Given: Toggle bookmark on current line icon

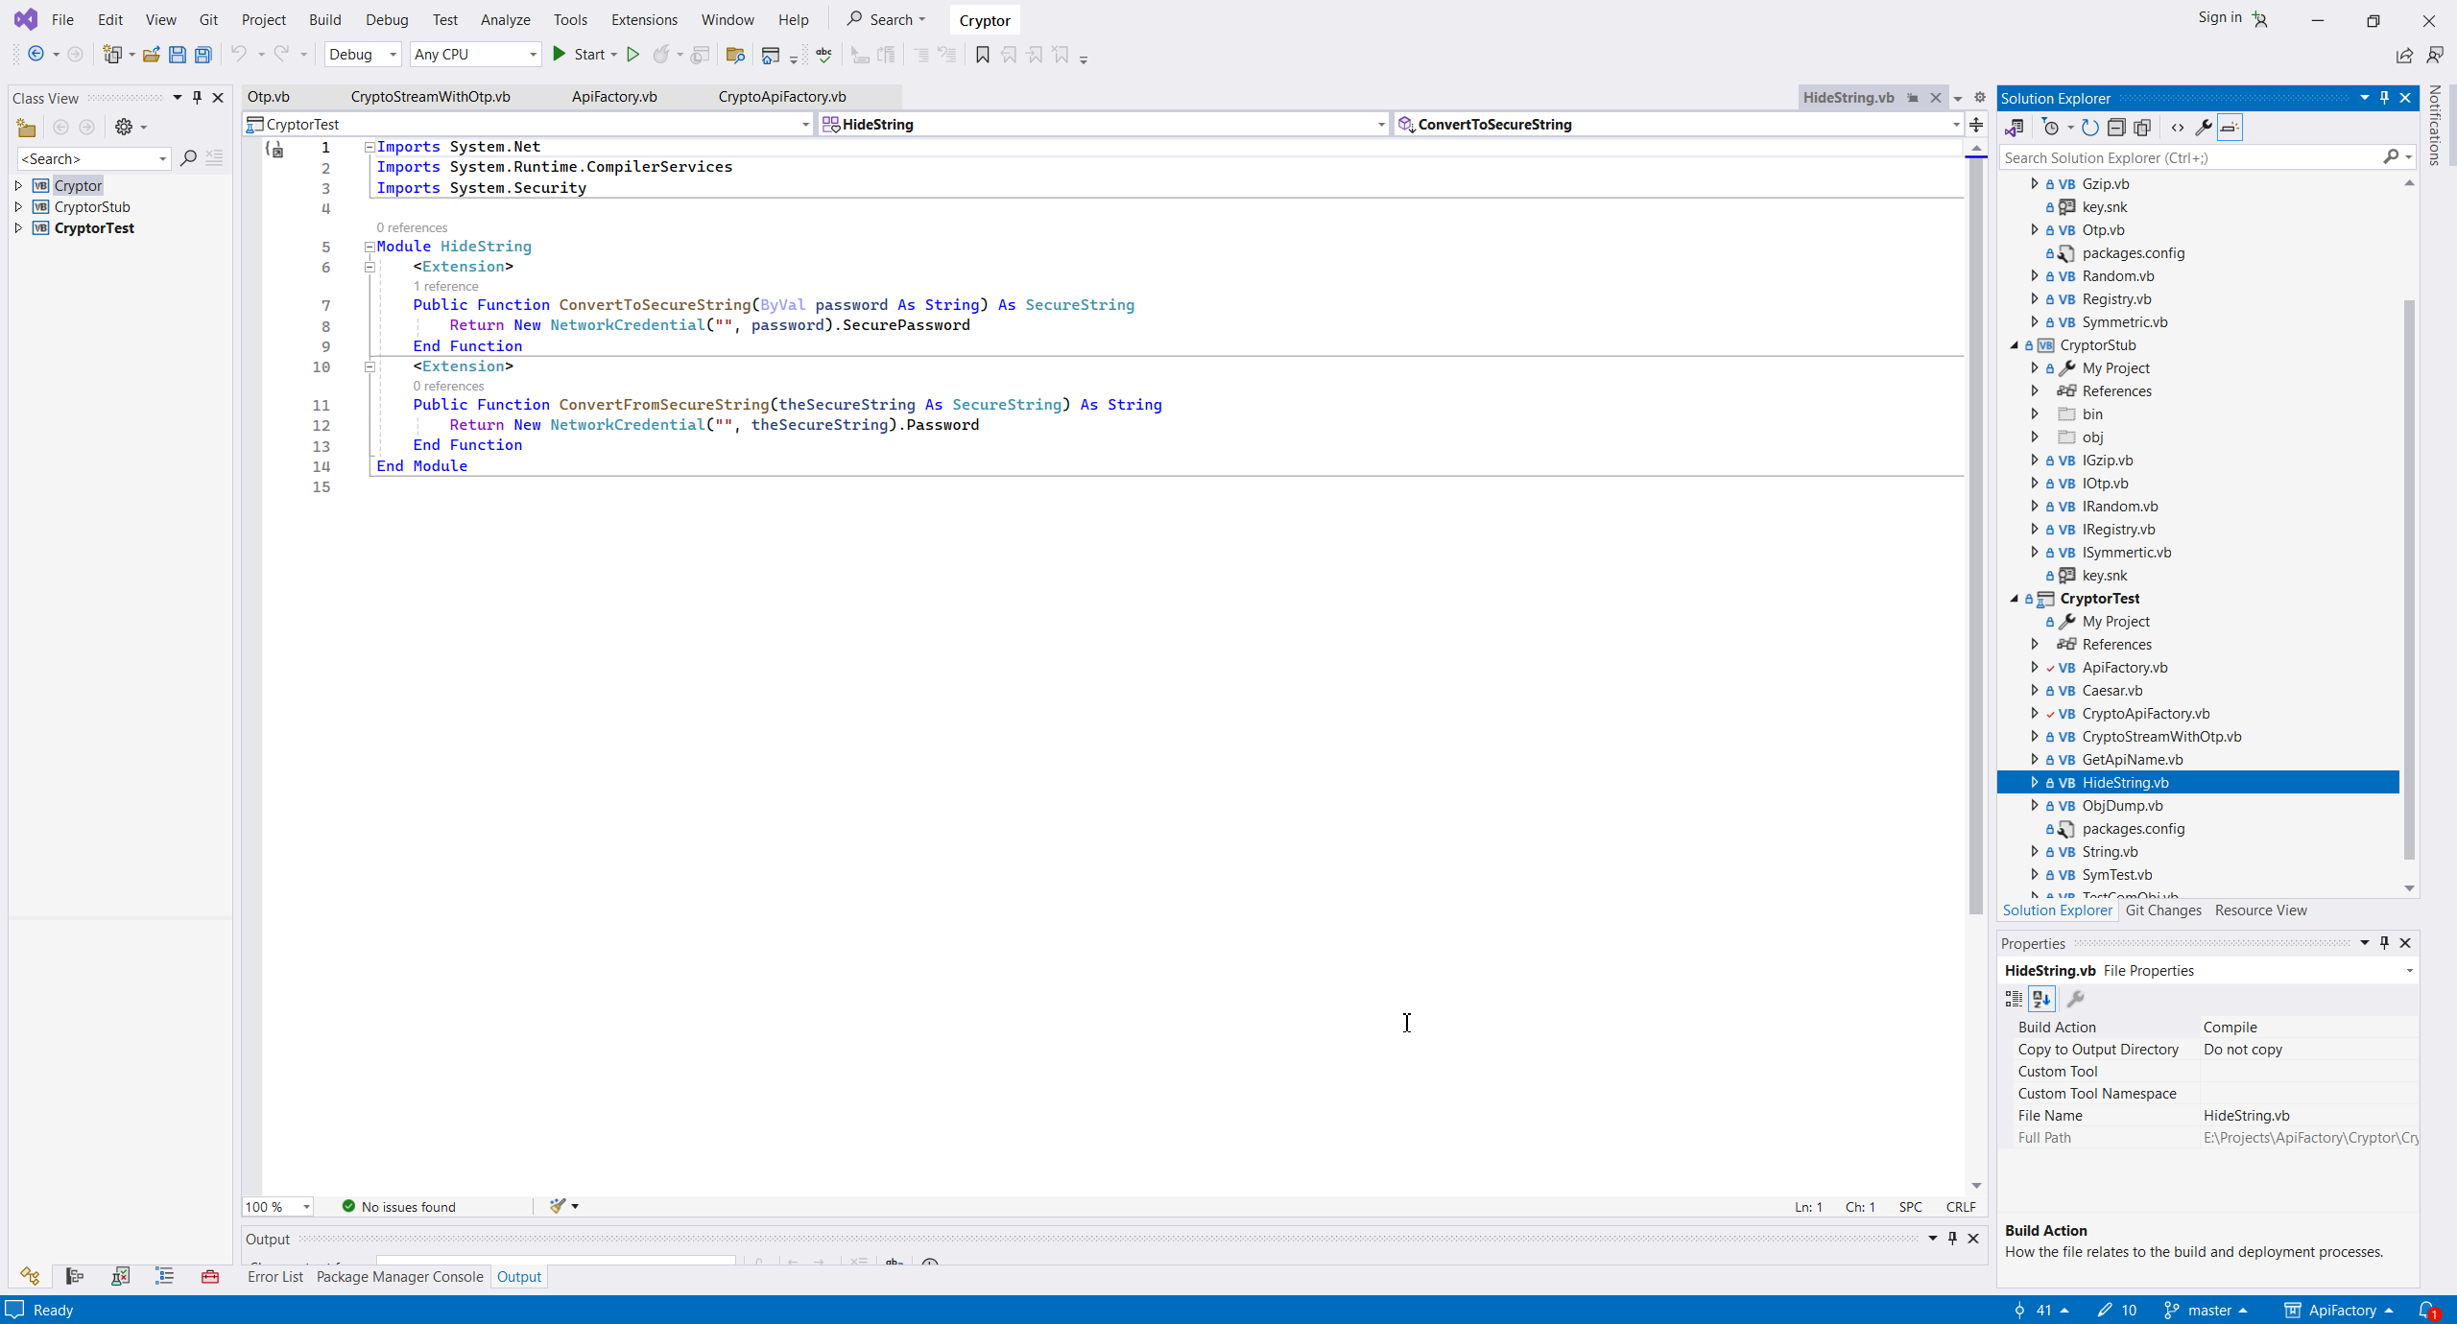Looking at the screenshot, I should 982,55.
